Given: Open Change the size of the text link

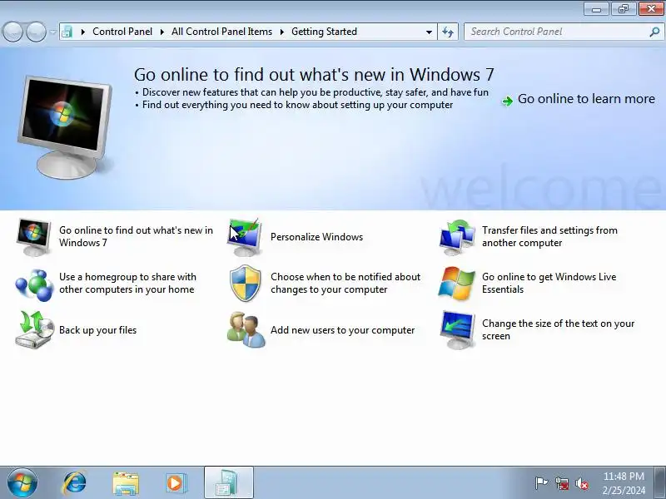Looking at the screenshot, I should pyautogui.click(x=558, y=329).
